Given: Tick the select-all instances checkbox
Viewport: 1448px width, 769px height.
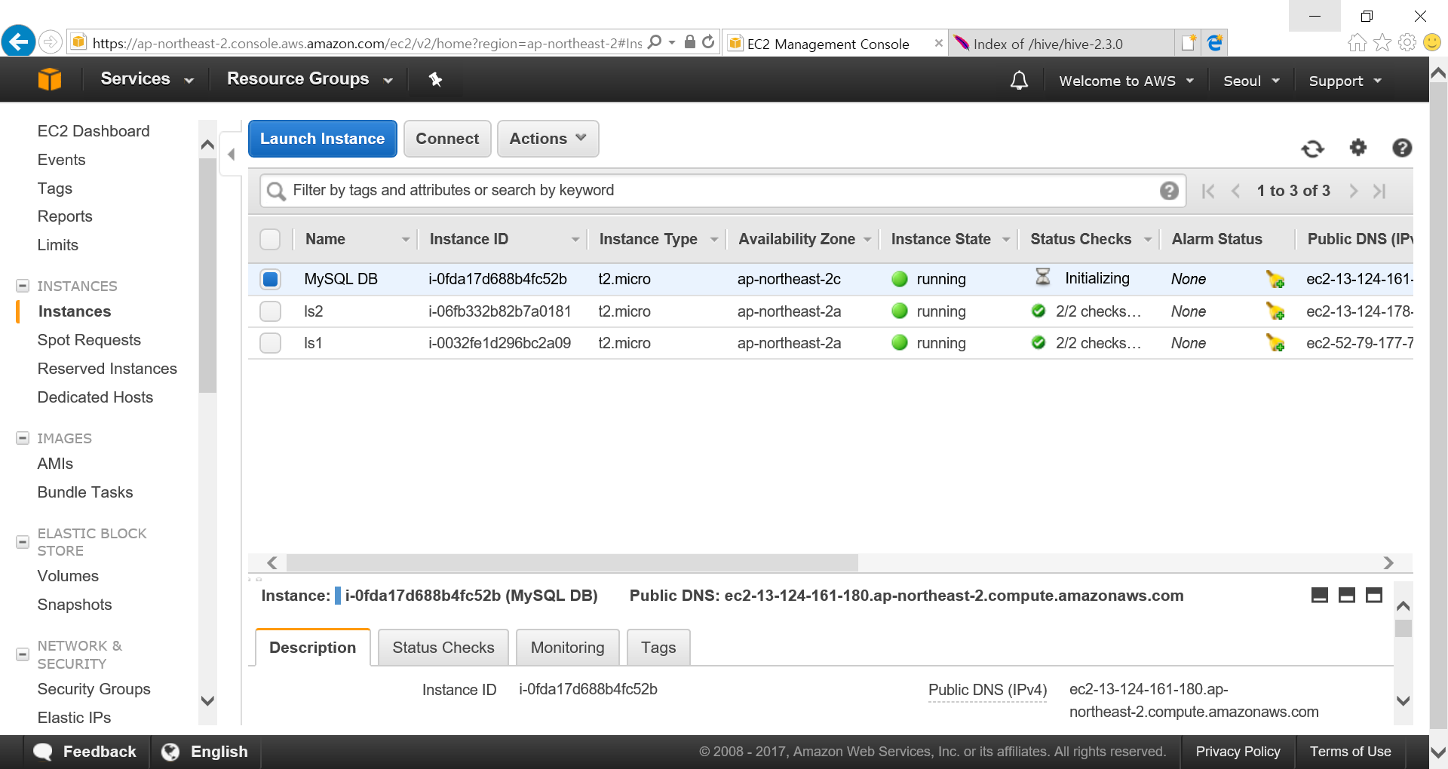Looking at the screenshot, I should (270, 239).
